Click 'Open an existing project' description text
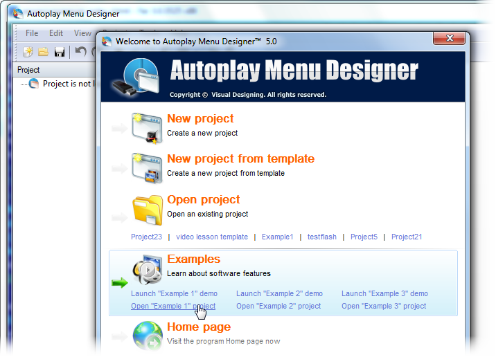This screenshot has width=496, height=357. [208, 214]
